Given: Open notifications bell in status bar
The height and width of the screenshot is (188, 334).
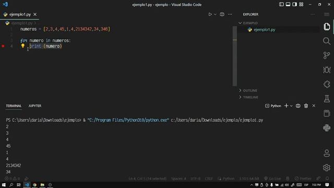Looking at the screenshot, I should 327,179.
